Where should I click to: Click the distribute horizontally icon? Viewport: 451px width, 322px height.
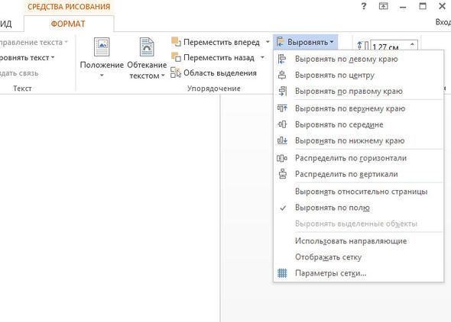pos(282,158)
